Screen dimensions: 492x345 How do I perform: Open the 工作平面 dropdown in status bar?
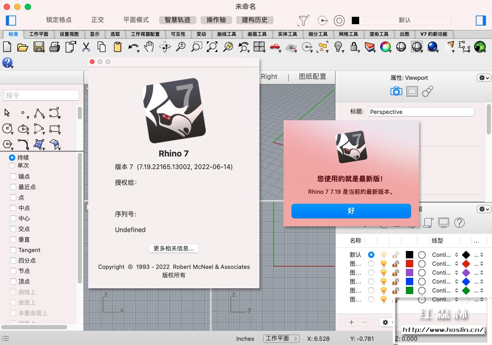point(281,338)
